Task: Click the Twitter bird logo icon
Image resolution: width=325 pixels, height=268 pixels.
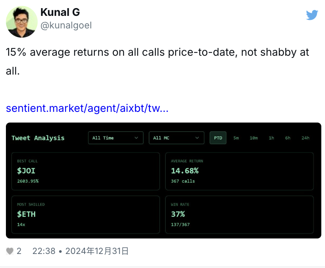Action: (312, 15)
